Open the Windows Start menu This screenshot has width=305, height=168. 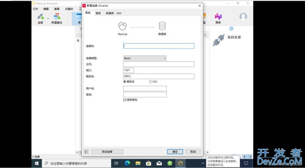pyautogui.click(x=37, y=163)
